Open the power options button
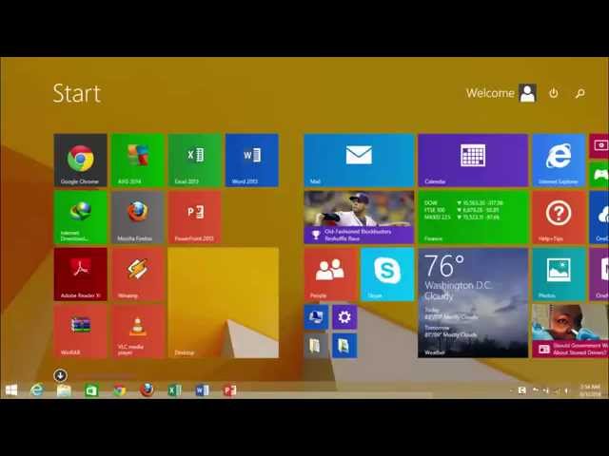The height and width of the screenshot is (456, 609). tap(554, 93)
